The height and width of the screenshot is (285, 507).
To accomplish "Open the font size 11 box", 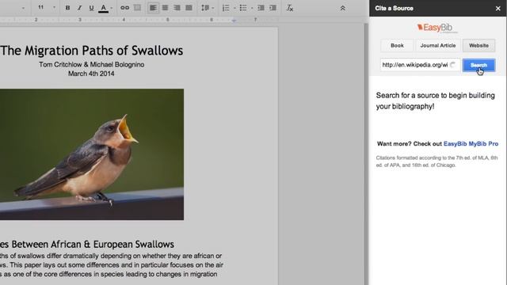I will (x=40, y=7).
